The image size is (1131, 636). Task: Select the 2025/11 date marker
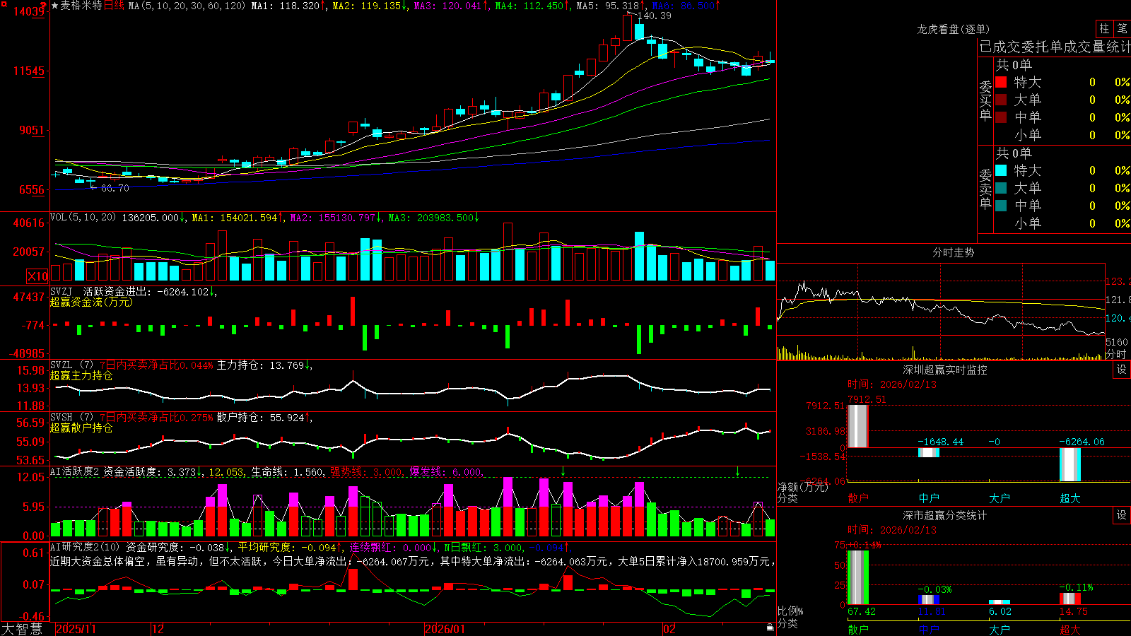[x=76, y=629]
